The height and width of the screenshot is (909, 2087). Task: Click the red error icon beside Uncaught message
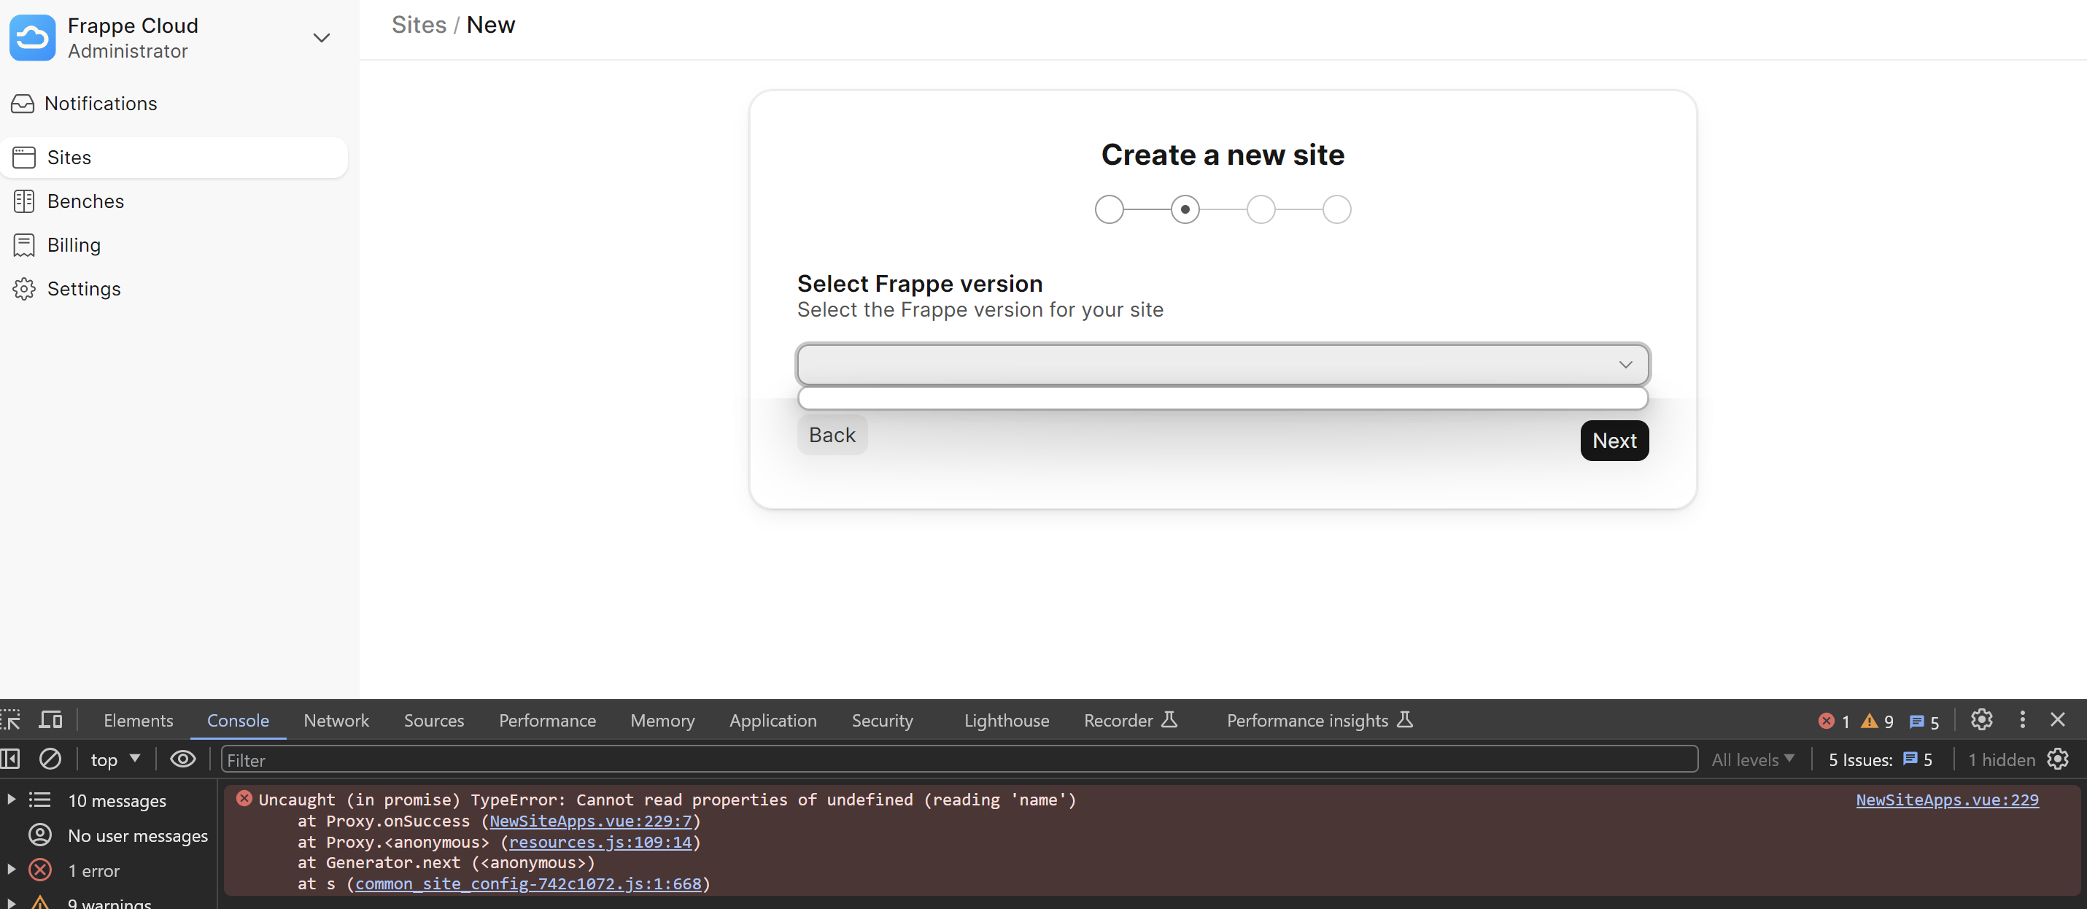(x=244, y=799)
